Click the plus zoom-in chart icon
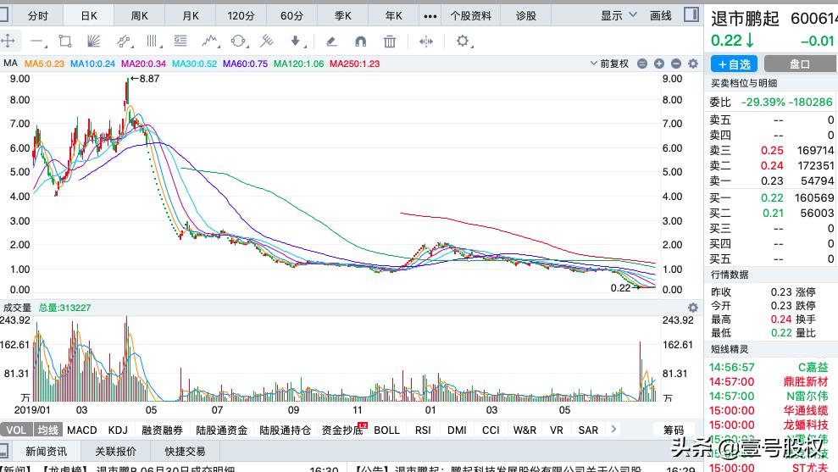 point(659,64)
